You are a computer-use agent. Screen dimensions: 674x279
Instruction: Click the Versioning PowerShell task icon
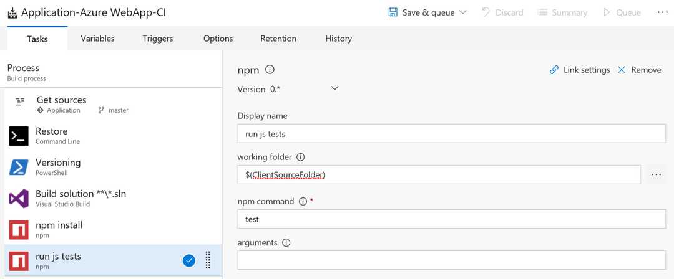pos(19,167)
